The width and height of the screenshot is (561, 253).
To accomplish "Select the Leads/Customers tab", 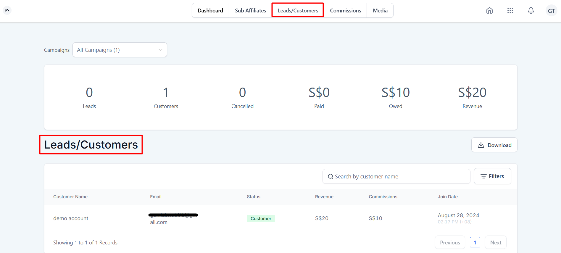I will coord(298,11).
